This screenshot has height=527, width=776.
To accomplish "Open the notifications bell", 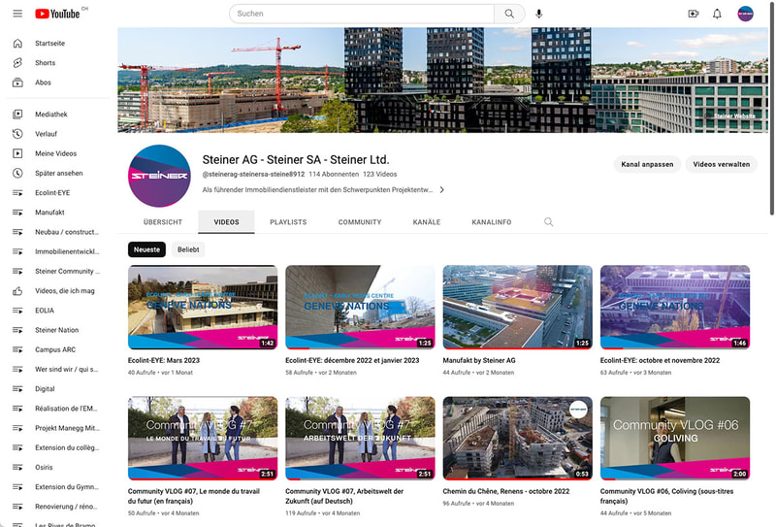I will point(718,14).
